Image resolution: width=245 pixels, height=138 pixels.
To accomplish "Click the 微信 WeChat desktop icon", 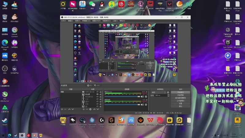I will 92,5.
